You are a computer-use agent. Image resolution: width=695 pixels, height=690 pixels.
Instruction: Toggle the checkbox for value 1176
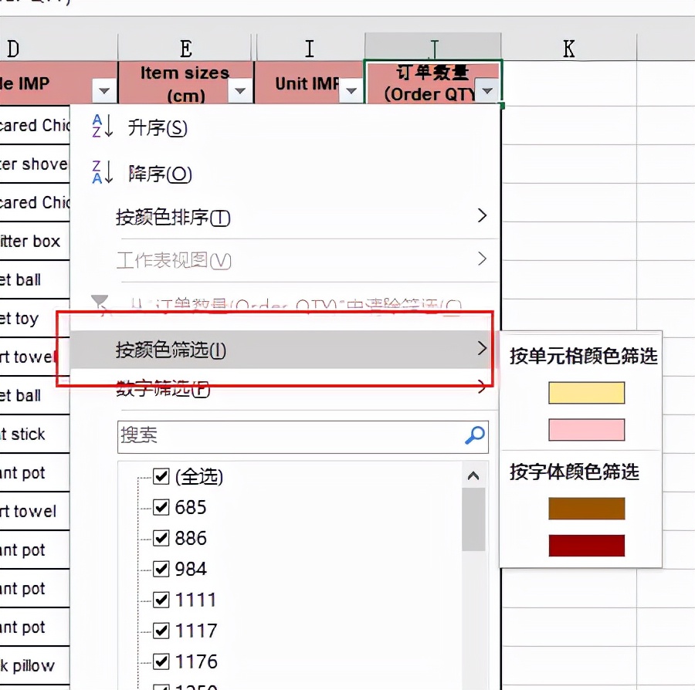pyautogui.click(x=162, y=661)
